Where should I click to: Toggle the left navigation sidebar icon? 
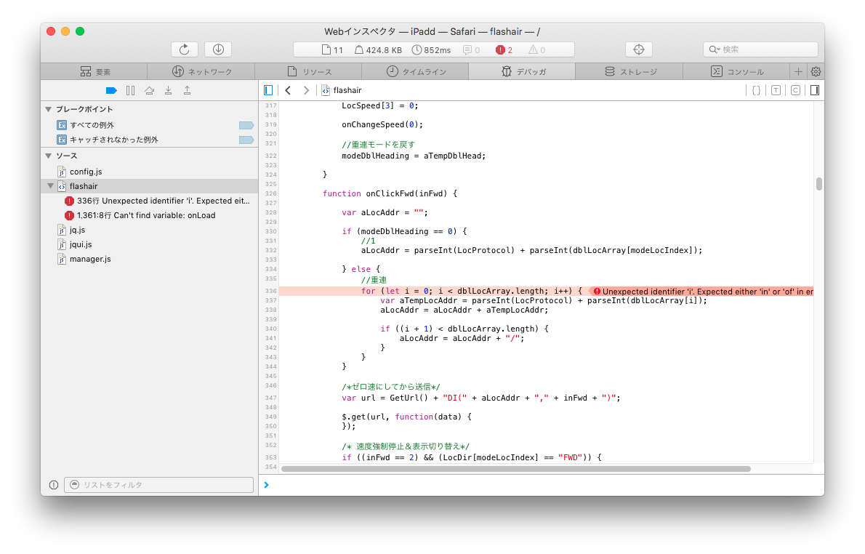pyautogui.click(x=268, y=90)
